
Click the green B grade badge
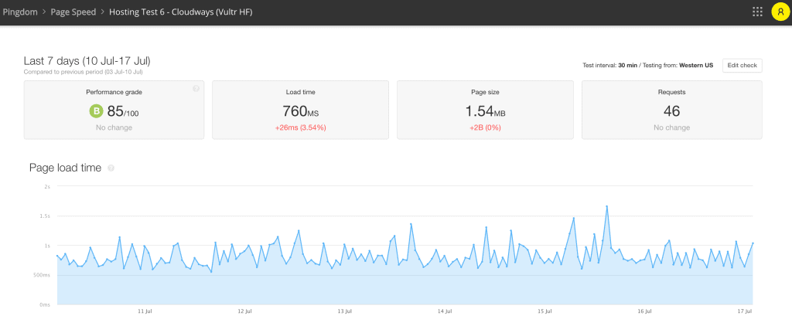click(x=96, y=111)
